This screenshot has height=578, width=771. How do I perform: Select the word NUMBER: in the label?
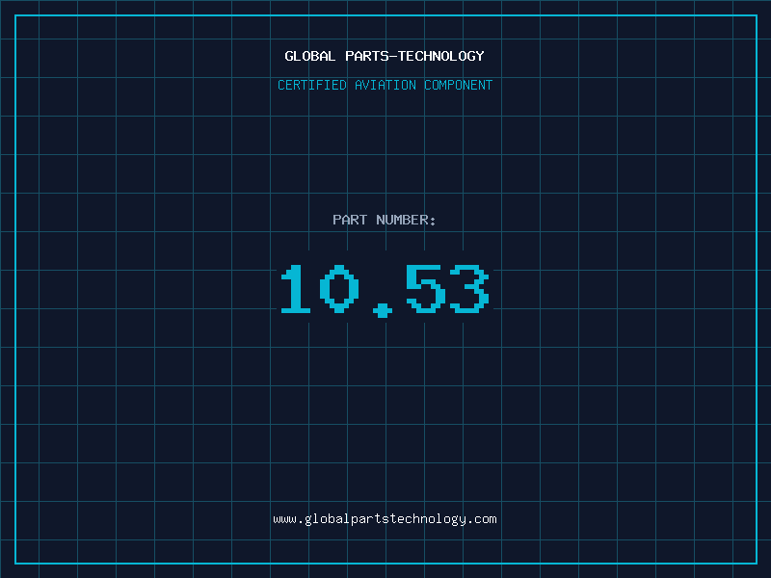coord(406,220)
